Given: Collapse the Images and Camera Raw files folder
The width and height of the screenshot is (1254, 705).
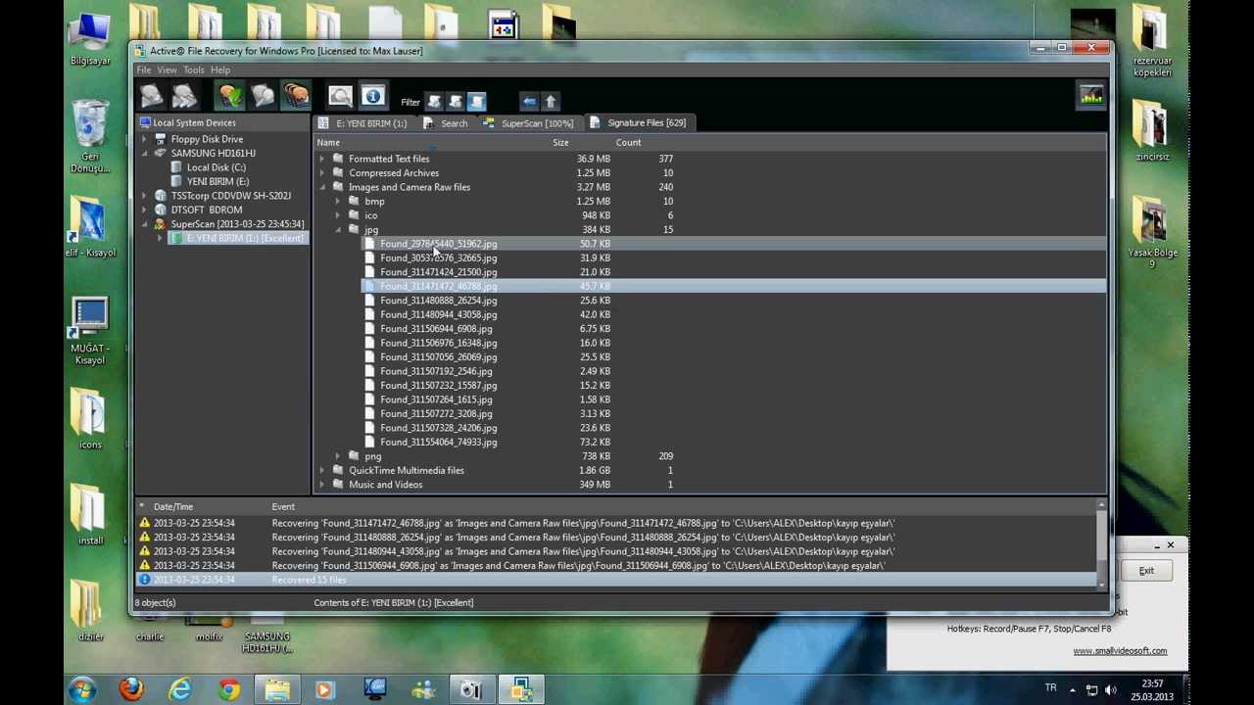Looking at the screenshot, I should (x=322, y=187).
